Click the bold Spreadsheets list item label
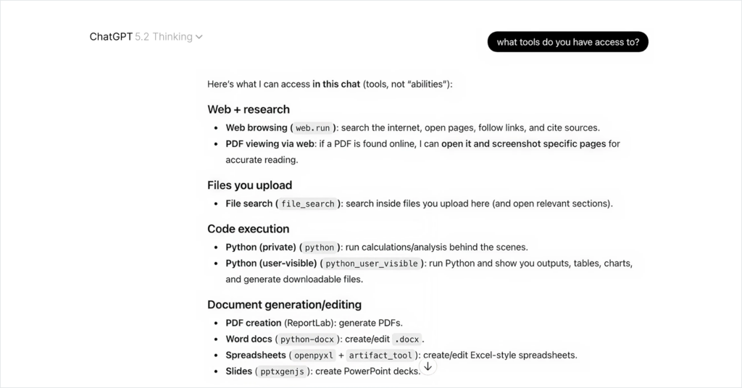This screenshot has width=742, height=388. pos(255,355)
